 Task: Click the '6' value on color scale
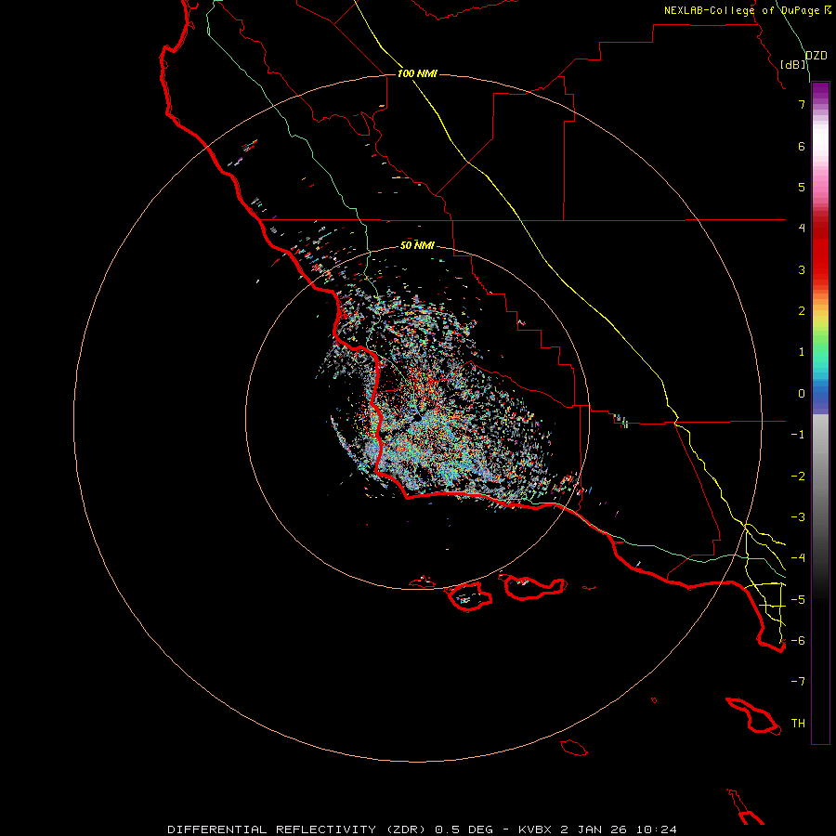[802, 146]
